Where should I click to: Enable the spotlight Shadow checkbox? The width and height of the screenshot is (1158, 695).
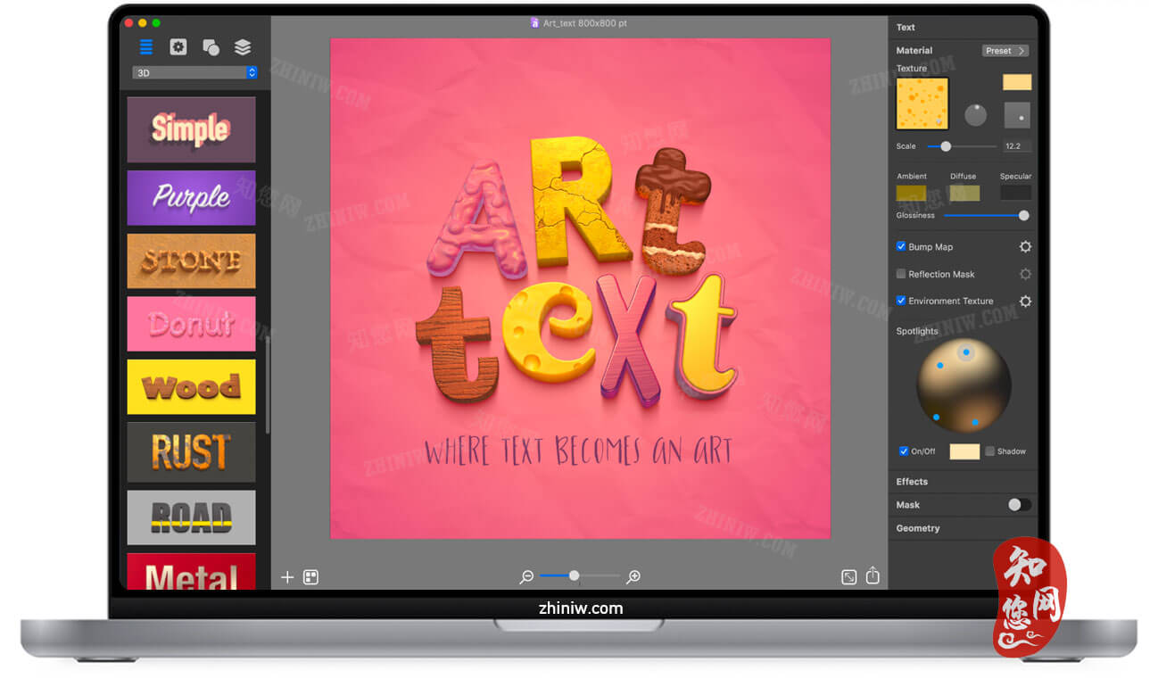pos(990,451)
